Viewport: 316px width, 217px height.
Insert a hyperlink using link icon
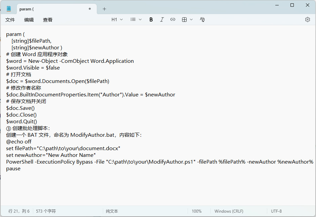click(x=173, y=19)
